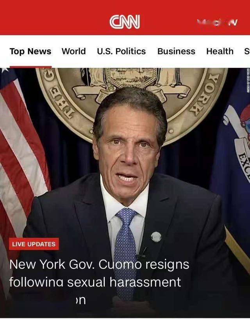Tap the vertical photo credit text
The width and height of the screenshot is (250, 319).
click(248, 80)
